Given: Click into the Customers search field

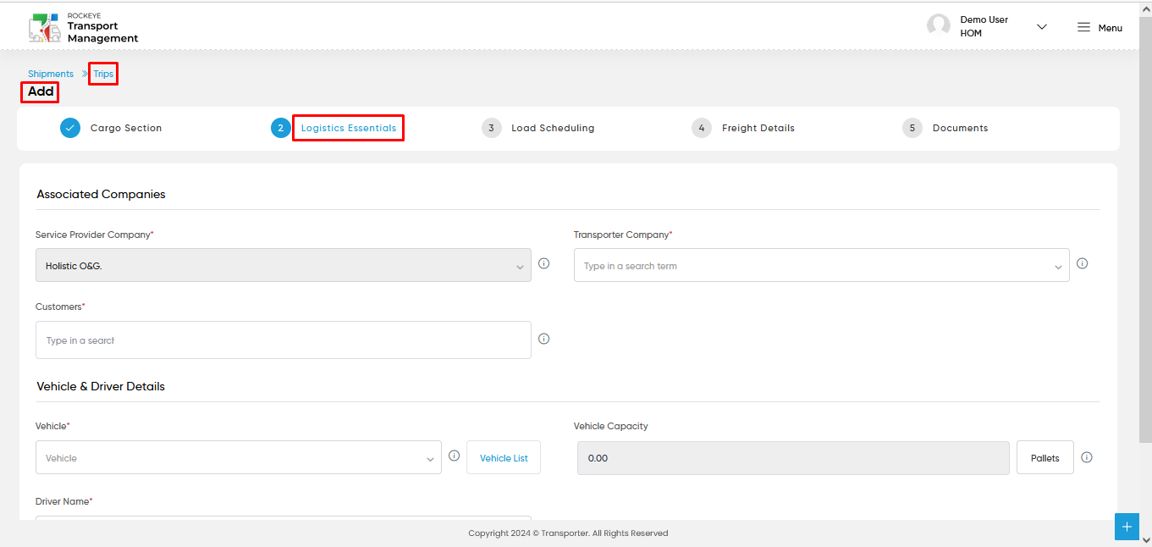Looking at the screenshot, I should [x=283, y=340].
